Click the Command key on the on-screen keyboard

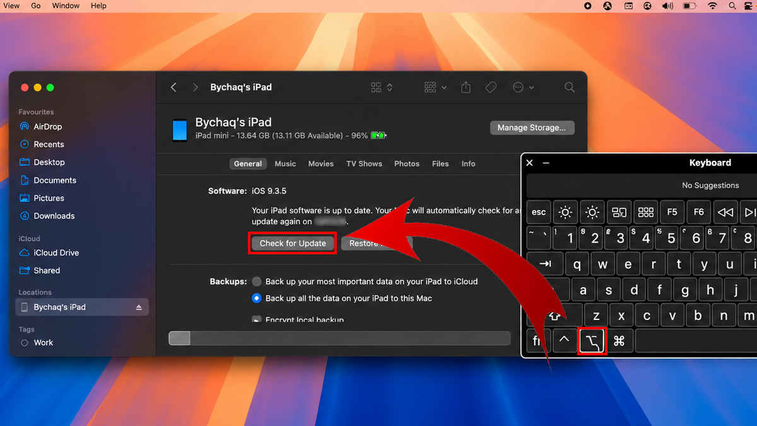pos(619,341)
